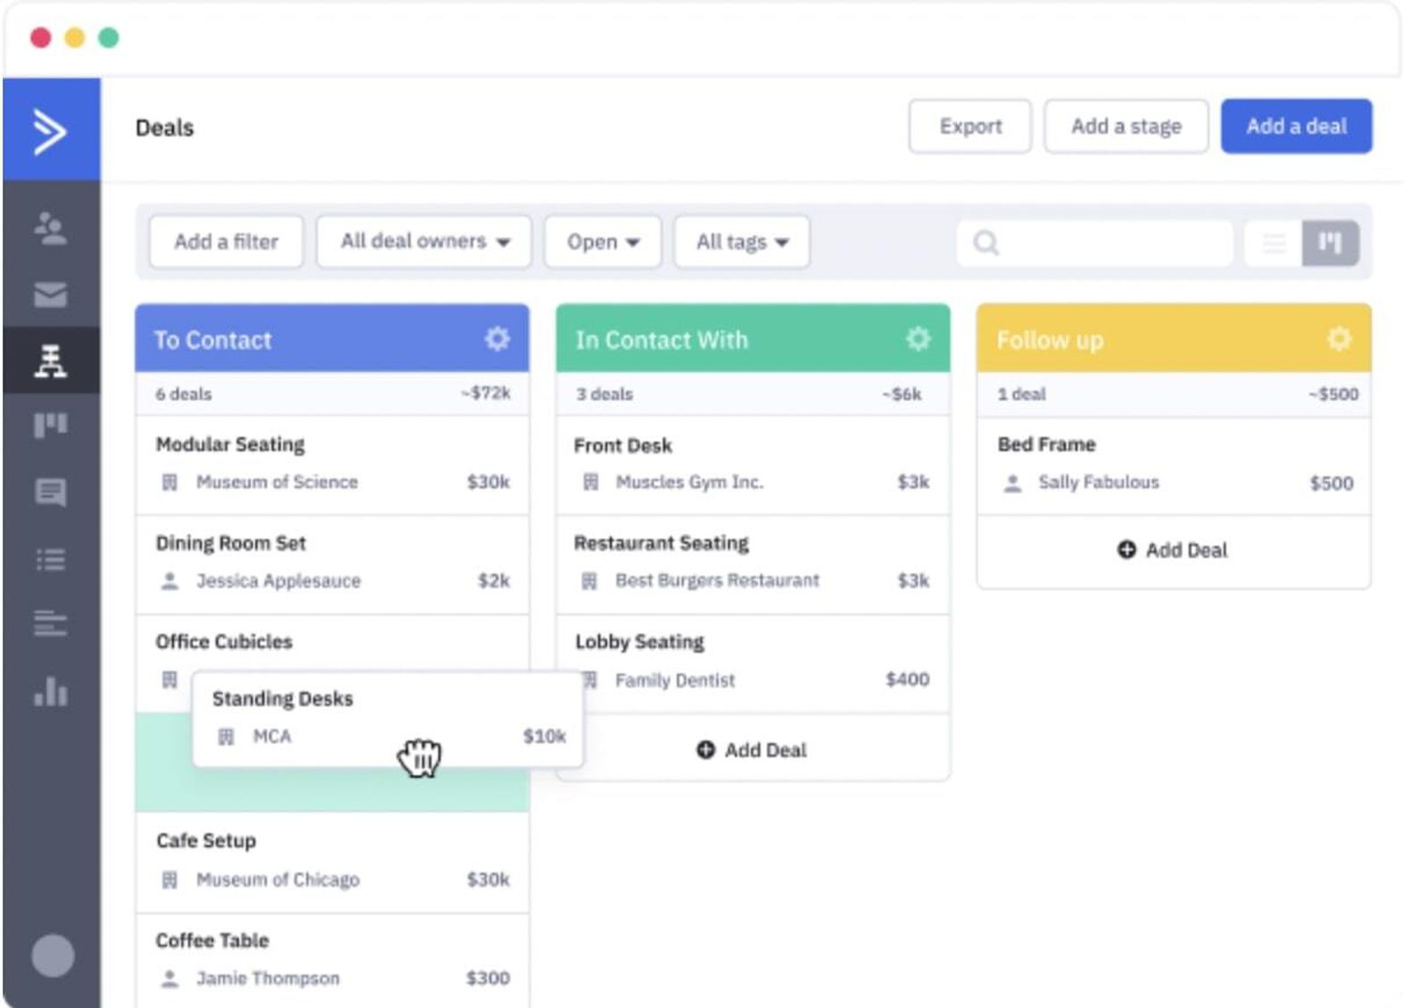1427x1008 pixels.
Task: Switch to list view toggle
Action: (1274, 243)
